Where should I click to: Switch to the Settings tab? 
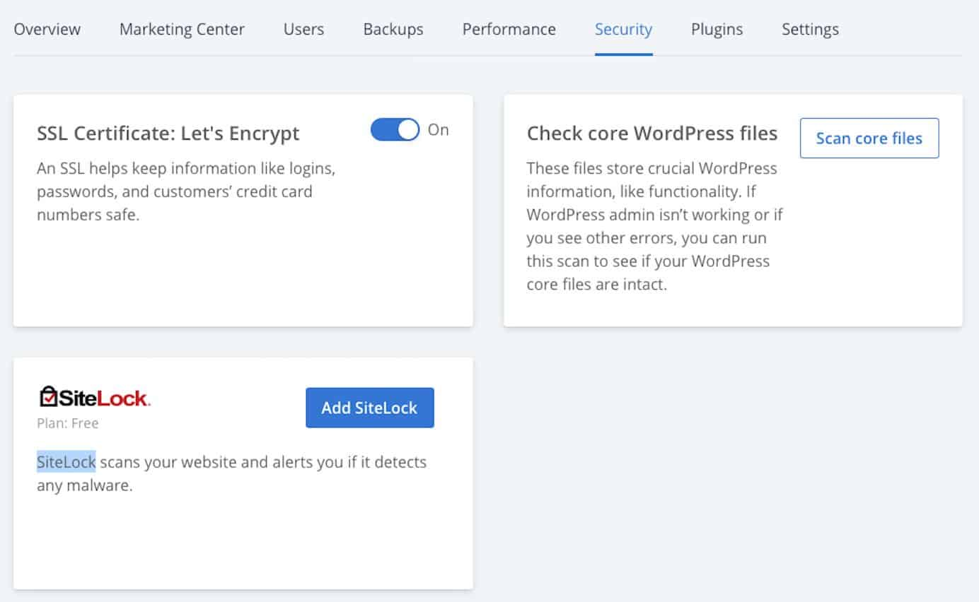coord(810,29)
